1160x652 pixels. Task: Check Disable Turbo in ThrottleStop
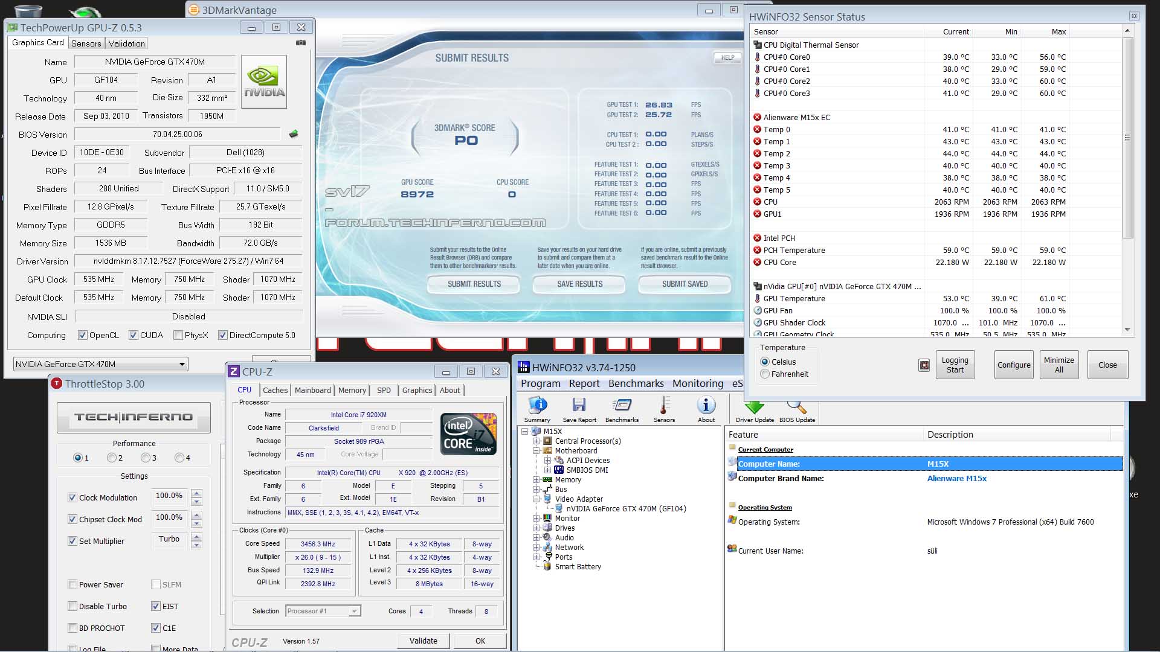coord(72,606)
